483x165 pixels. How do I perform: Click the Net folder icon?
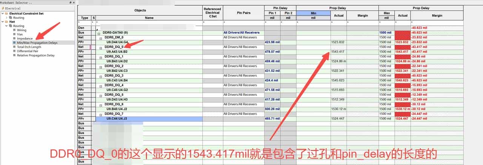(6, 22)
